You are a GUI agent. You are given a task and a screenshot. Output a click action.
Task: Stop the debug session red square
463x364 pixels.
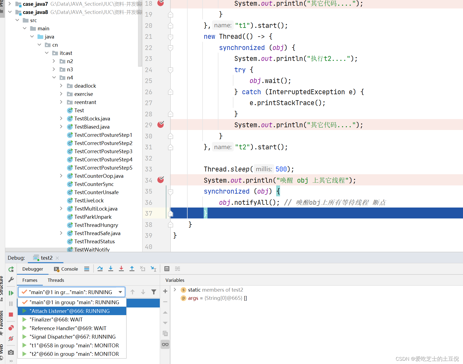[11, 315]
